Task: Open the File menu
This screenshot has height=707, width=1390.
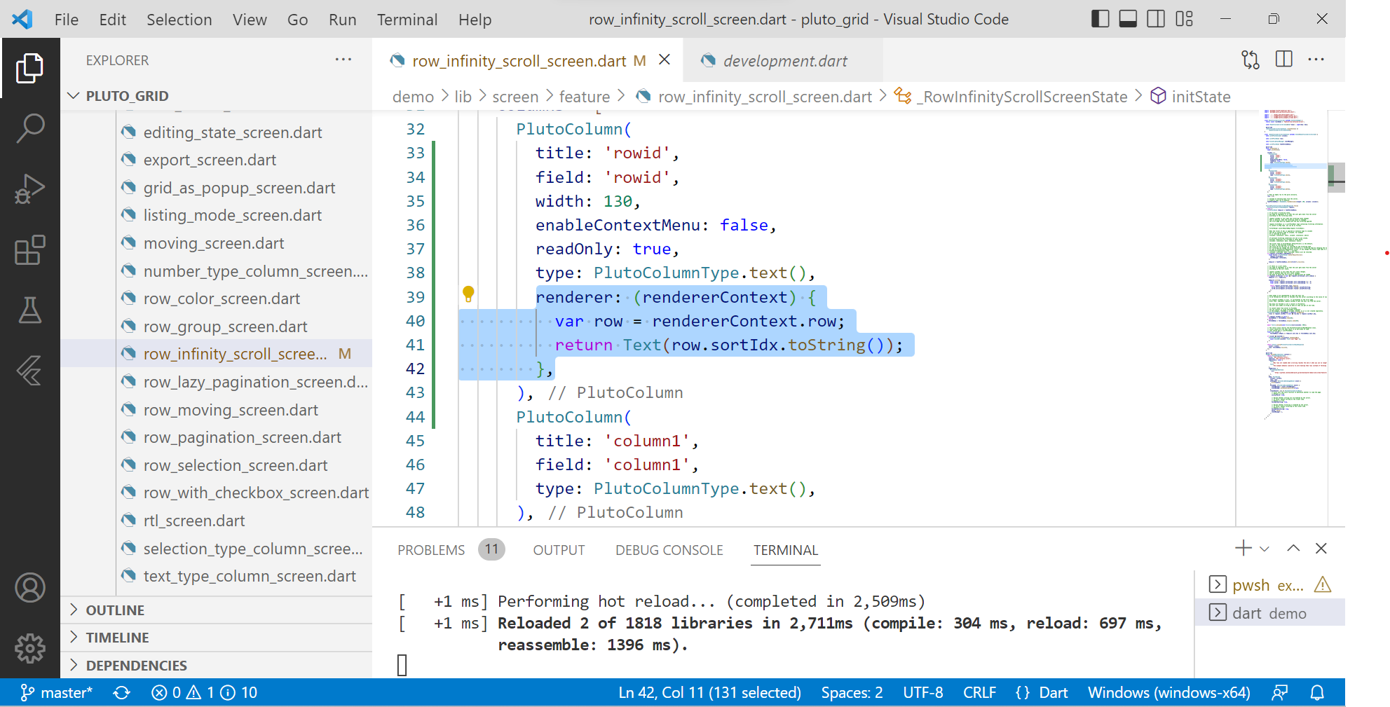Action: [67, 20]
